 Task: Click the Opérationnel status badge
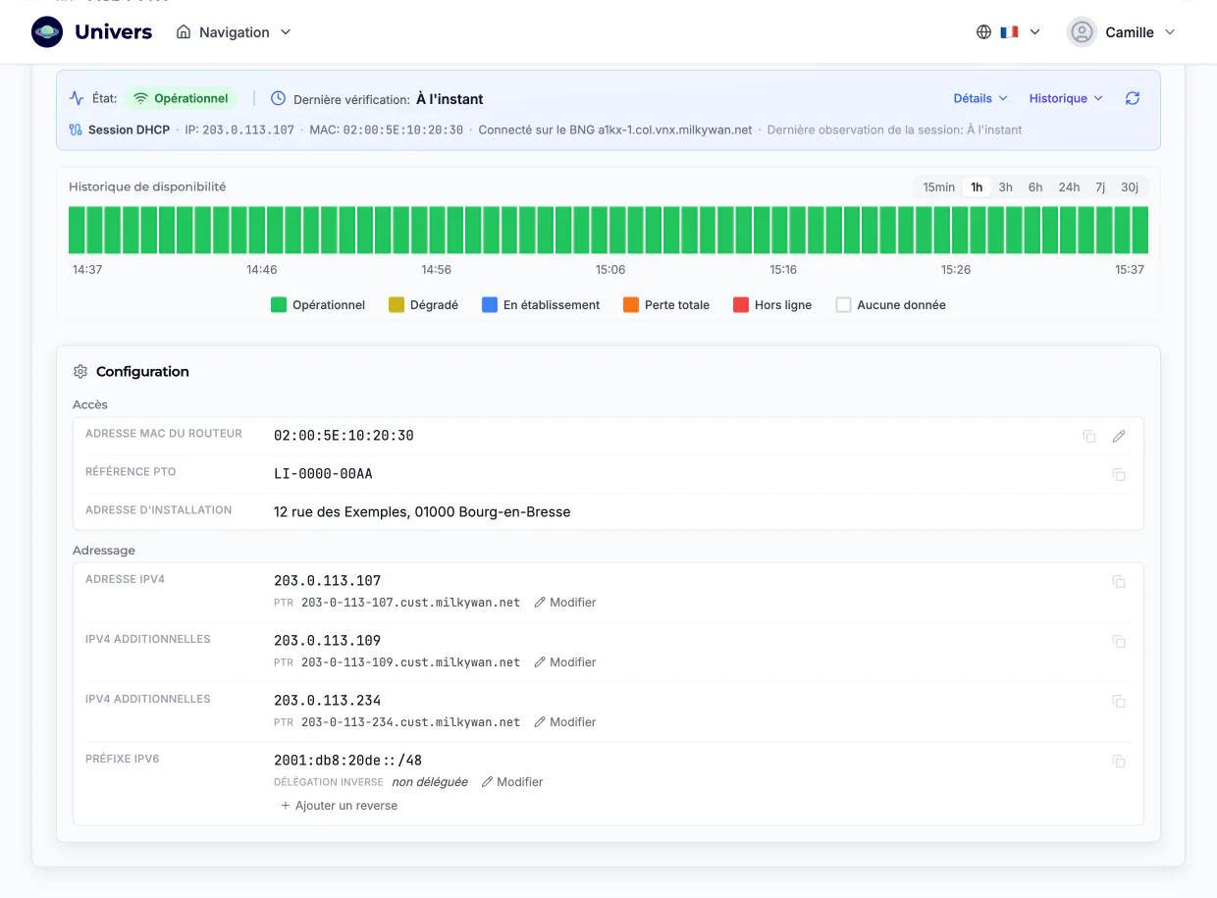point(182,98)
